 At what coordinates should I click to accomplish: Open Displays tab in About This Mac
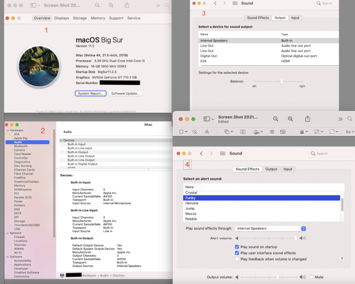click(x=62, y=18)
